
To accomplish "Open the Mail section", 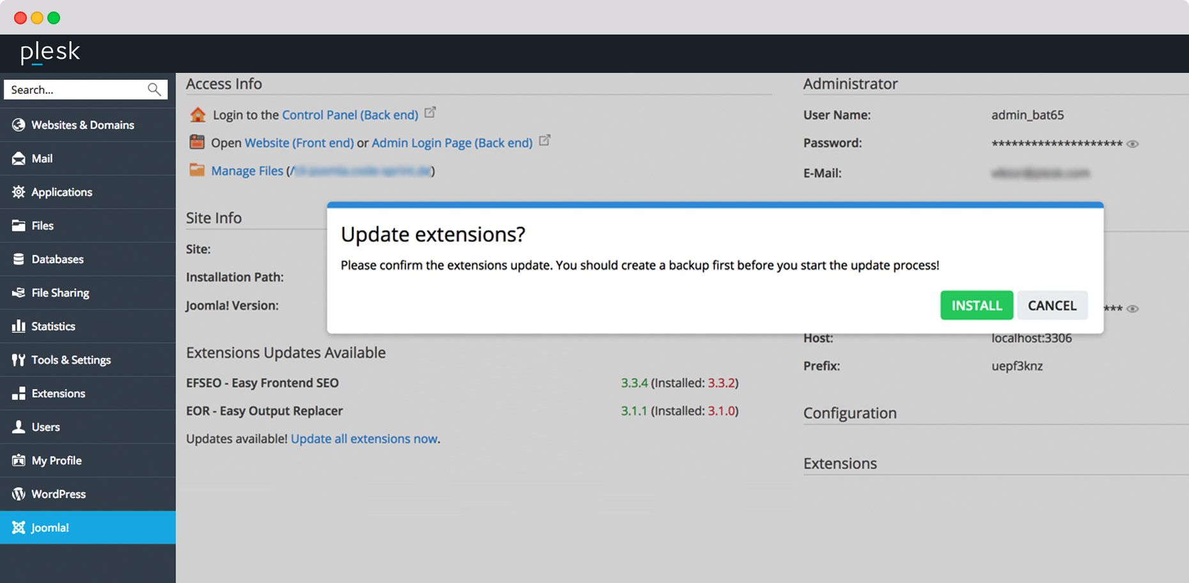I will (x=88, y=159).
